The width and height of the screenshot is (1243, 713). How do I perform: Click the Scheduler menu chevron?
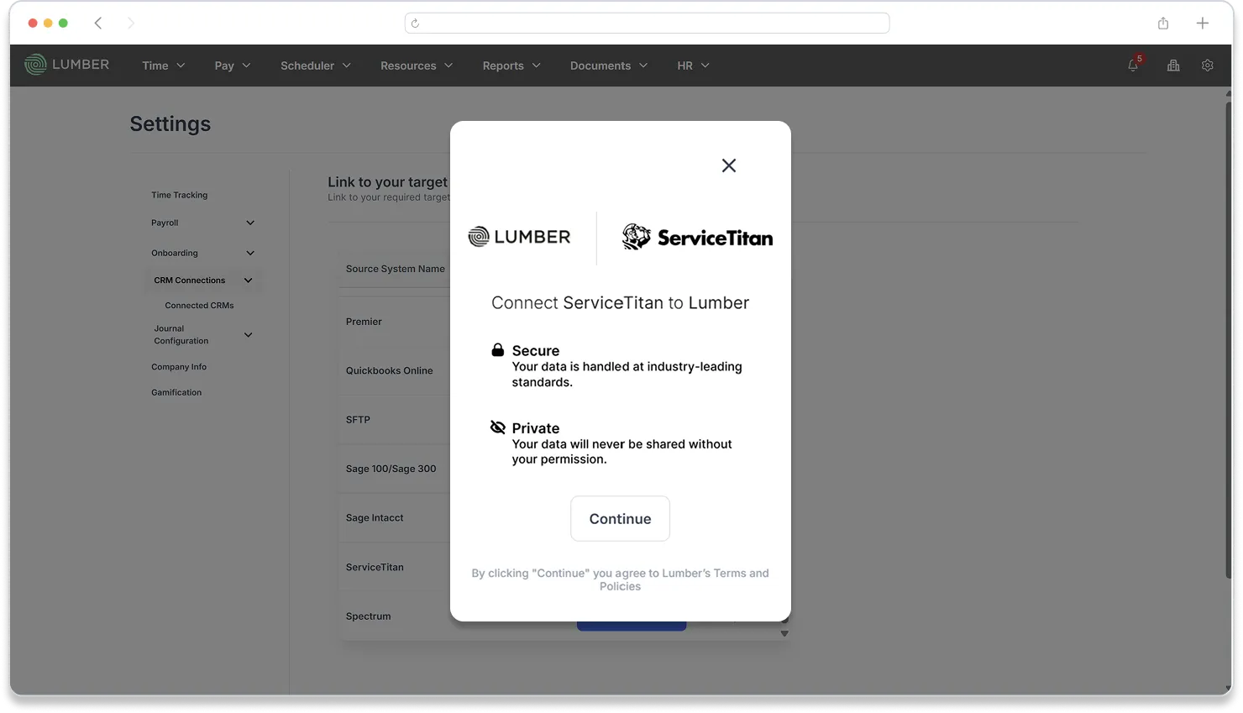[x=347, y=66]
